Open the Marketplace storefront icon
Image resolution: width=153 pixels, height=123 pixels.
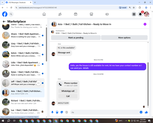tap(91, 14)
